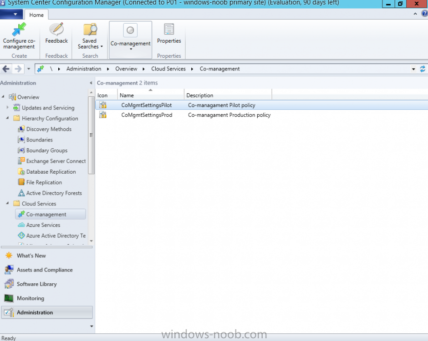
Task: Open File Replication node
Action: [x=44, y=182]
